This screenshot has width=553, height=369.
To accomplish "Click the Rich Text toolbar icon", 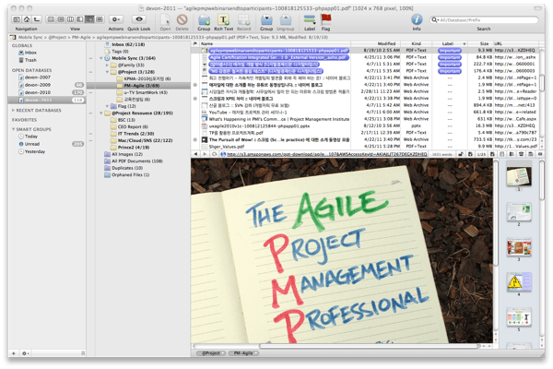I will [224, 18].
